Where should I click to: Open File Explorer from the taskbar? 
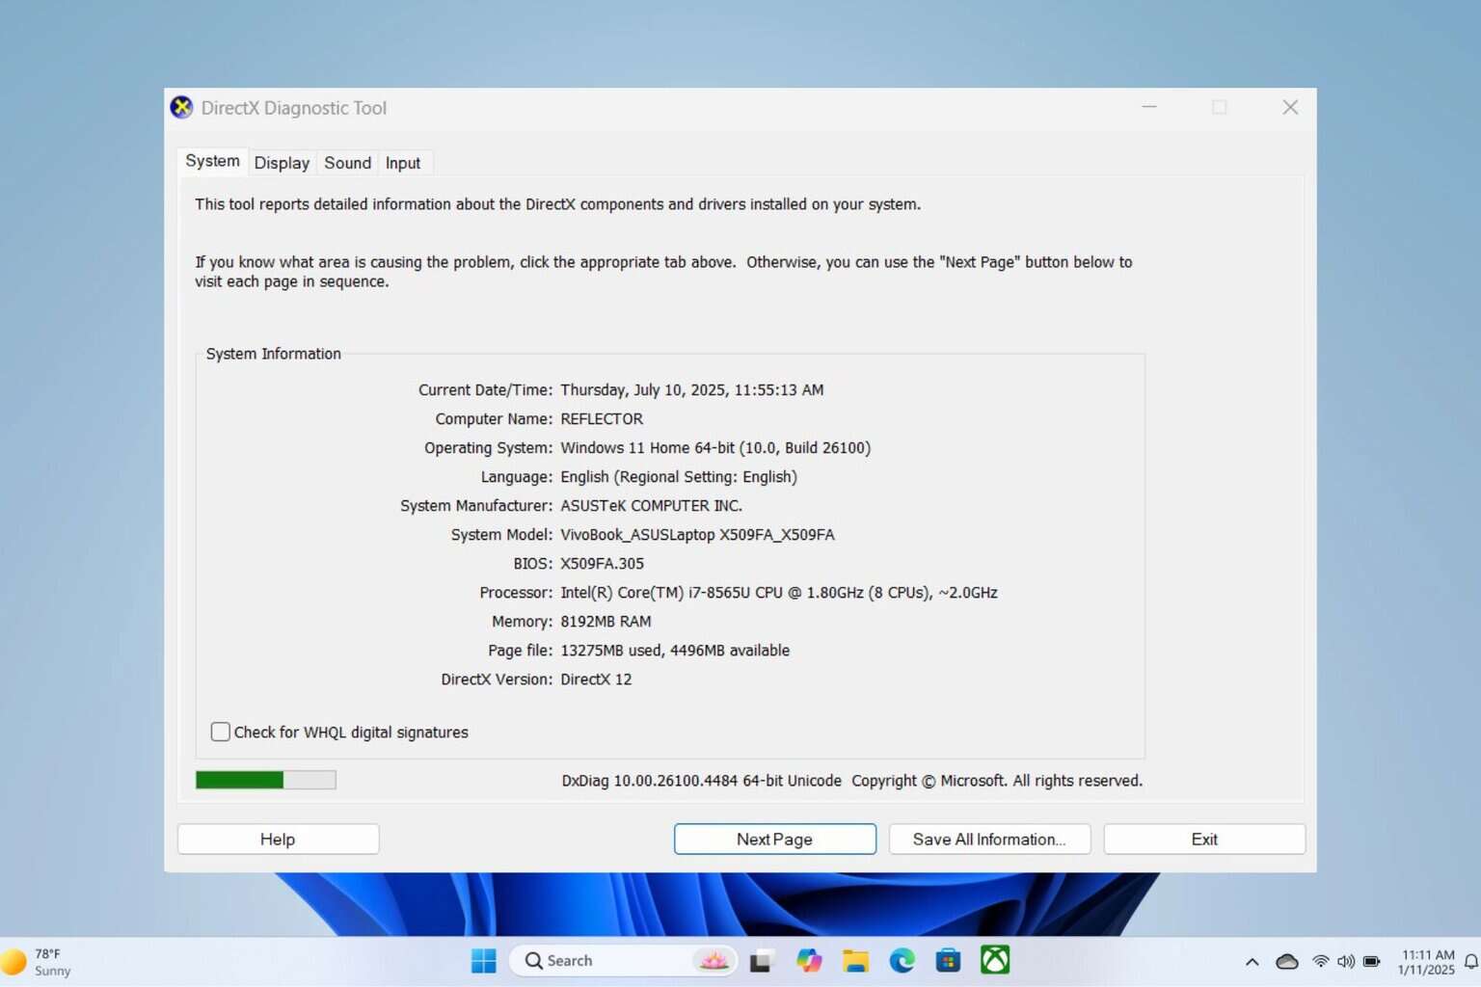point(855,960)
